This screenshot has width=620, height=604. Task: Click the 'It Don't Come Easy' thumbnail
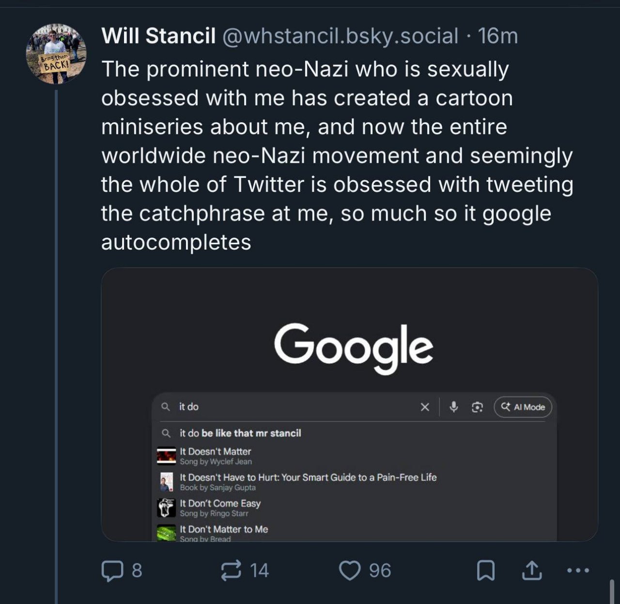click(x=166, y=508)
